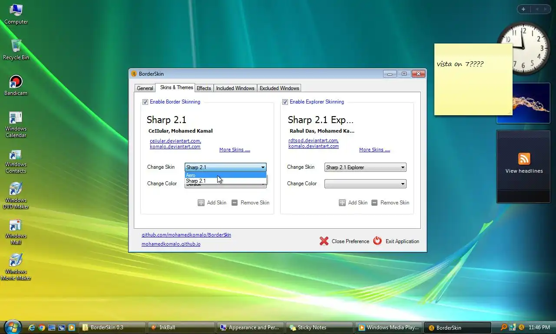The height and width of the screenshot is (334, 556).
Task: Switch to InkBall taskbar button
Action: tap(181, 327)
